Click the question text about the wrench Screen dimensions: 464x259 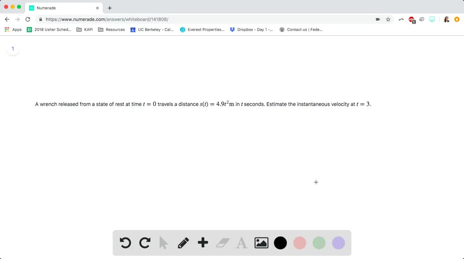click(203, 104)
